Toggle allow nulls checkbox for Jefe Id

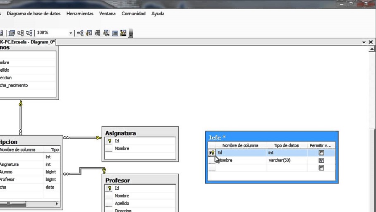click(321, 153)
